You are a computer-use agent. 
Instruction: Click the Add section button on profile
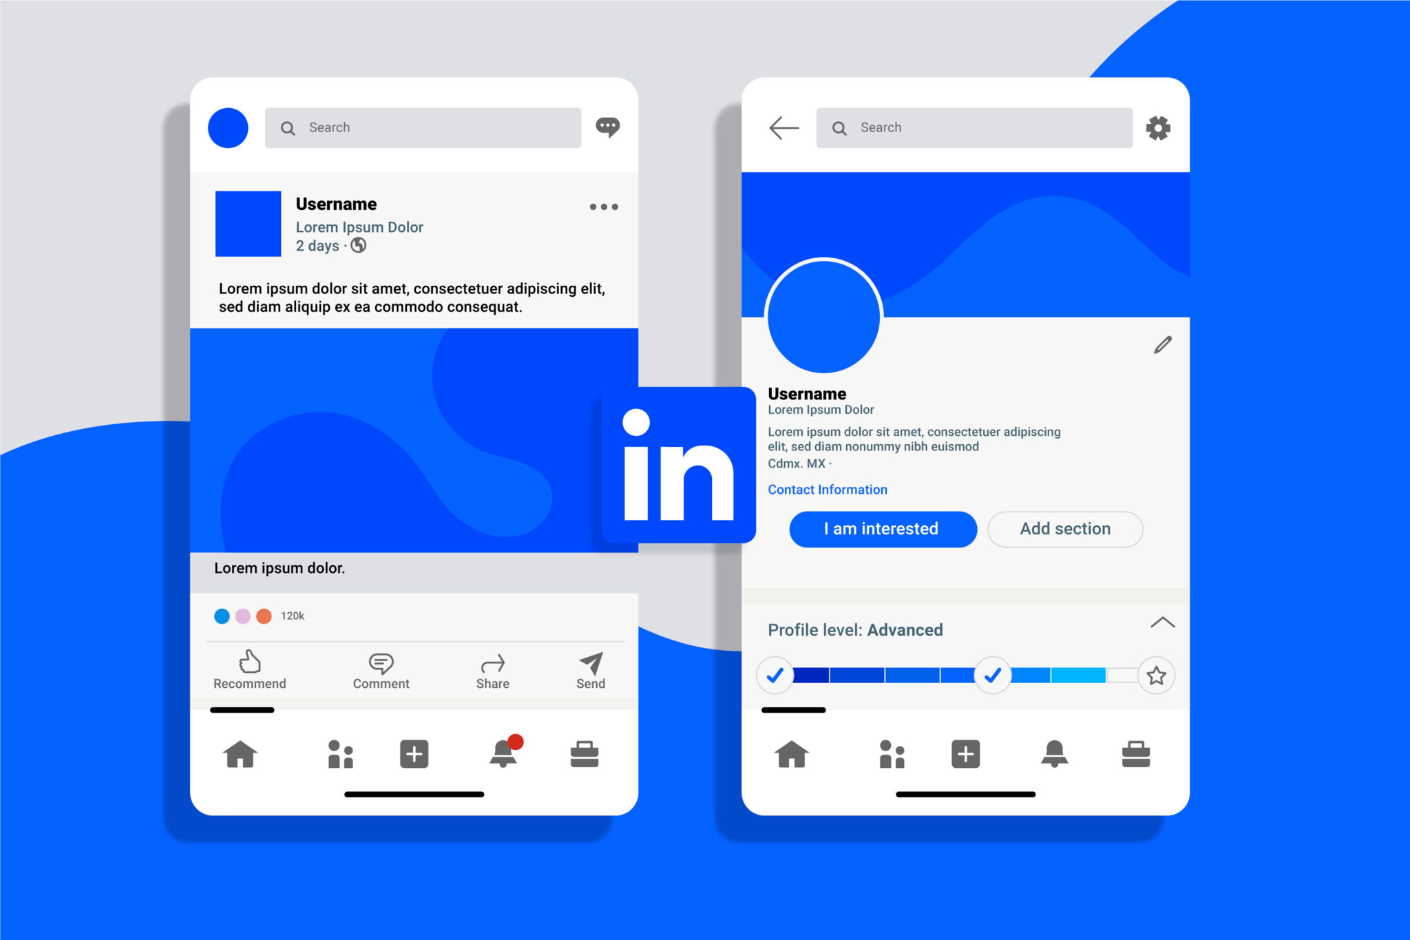[x=1064, y=529]
